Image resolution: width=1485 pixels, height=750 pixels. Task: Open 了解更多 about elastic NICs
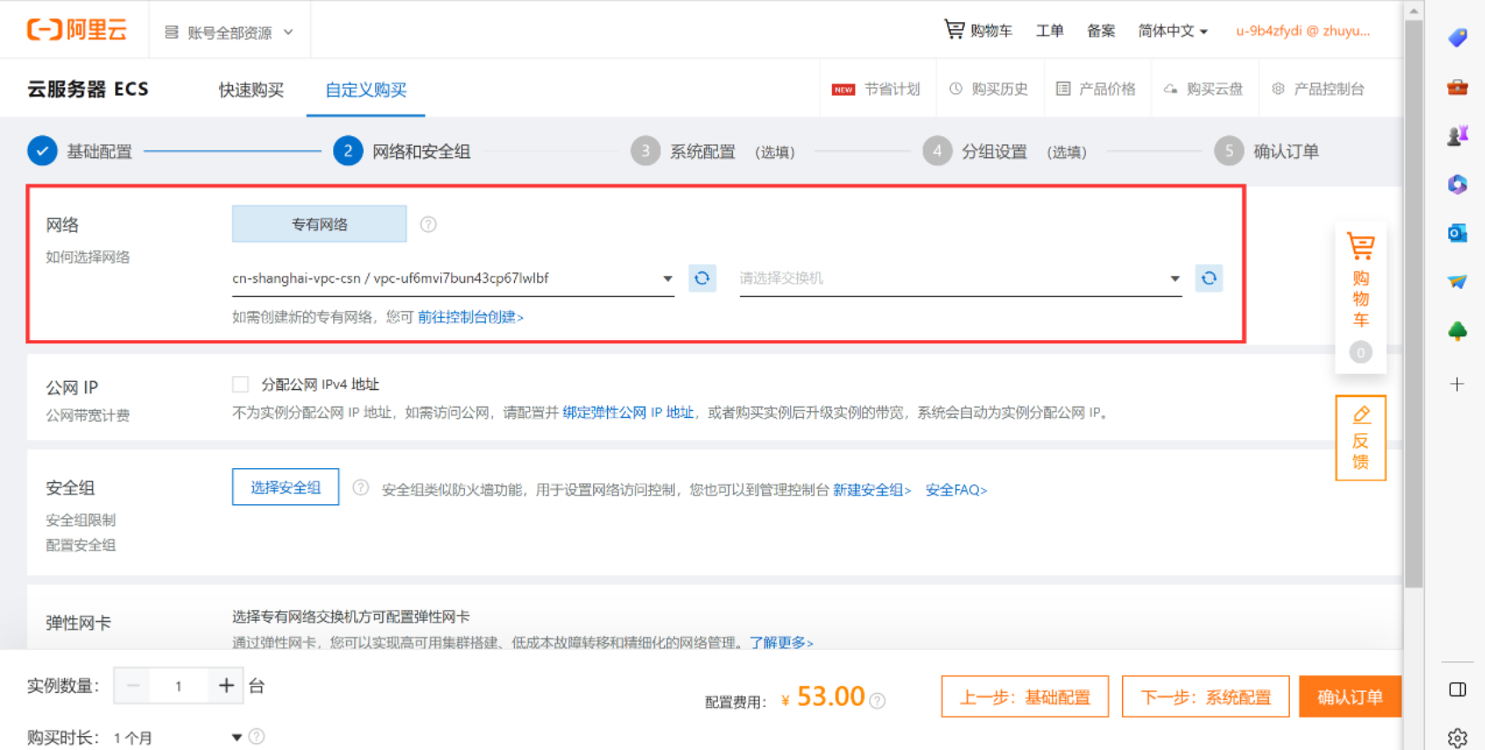(x=781, y=643)
